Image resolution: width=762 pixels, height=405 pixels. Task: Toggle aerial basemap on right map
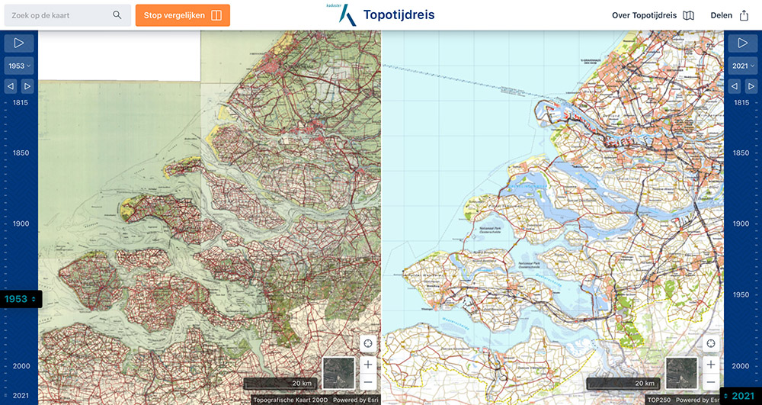coord(681,373)
